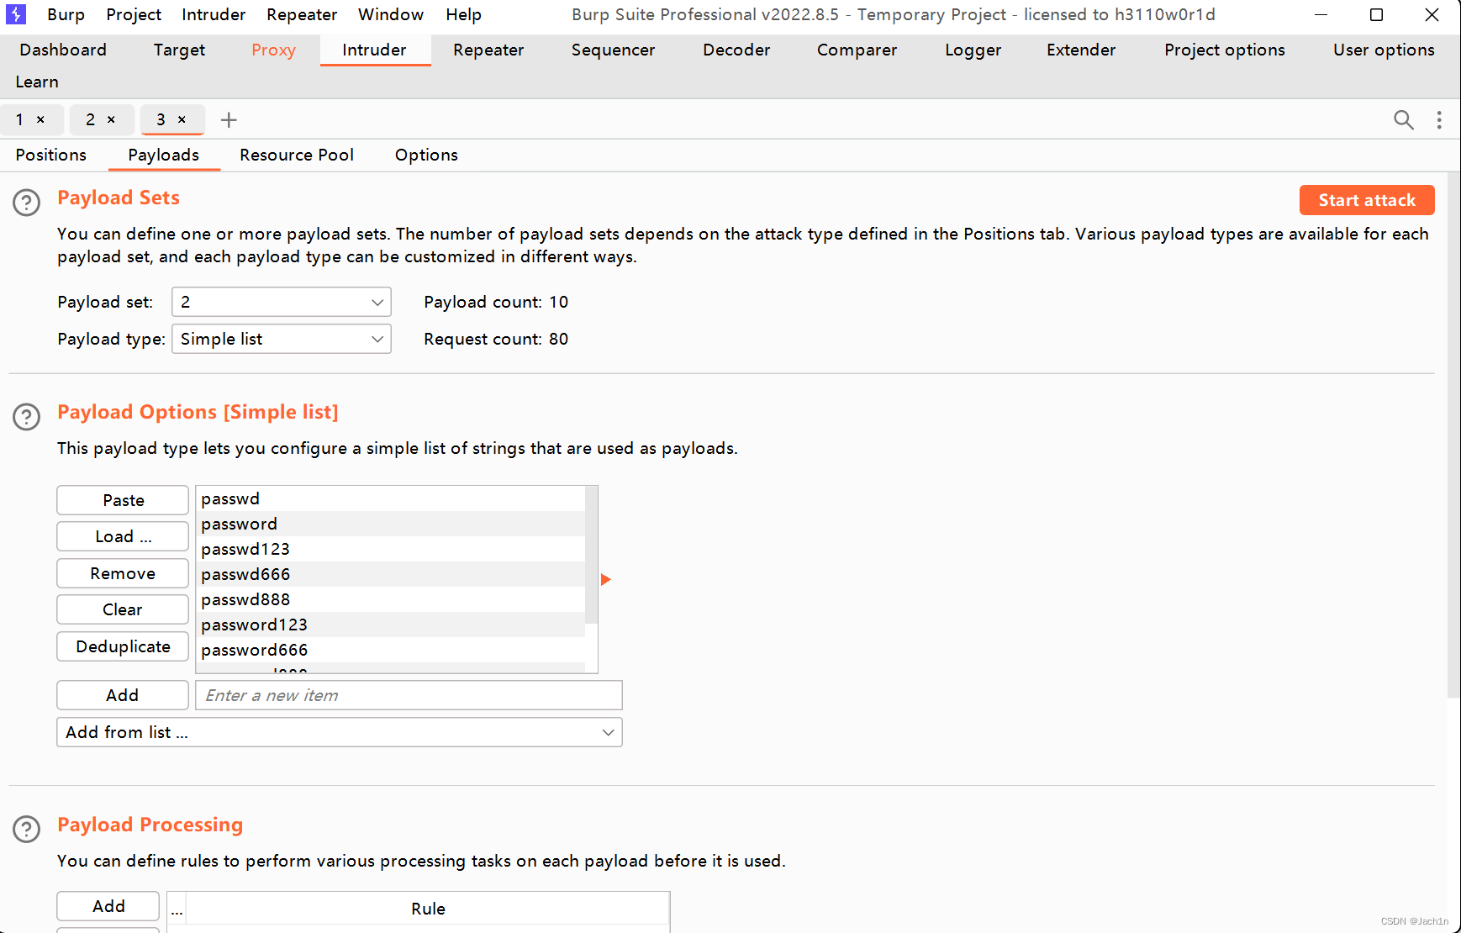Open the Intruder menu
The image size is (1461, 933).
[x=214, y=14]
